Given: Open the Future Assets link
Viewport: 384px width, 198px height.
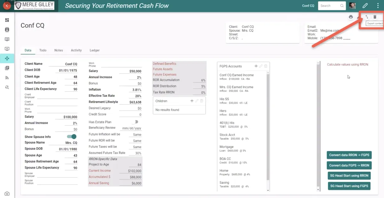Looking at the screenshot, I should [163, 69].
